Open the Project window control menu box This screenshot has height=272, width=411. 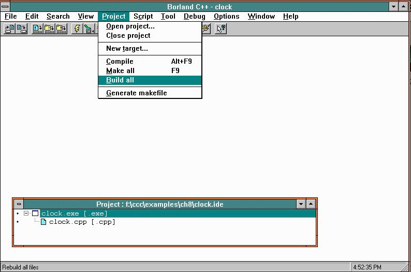[18, 204]
